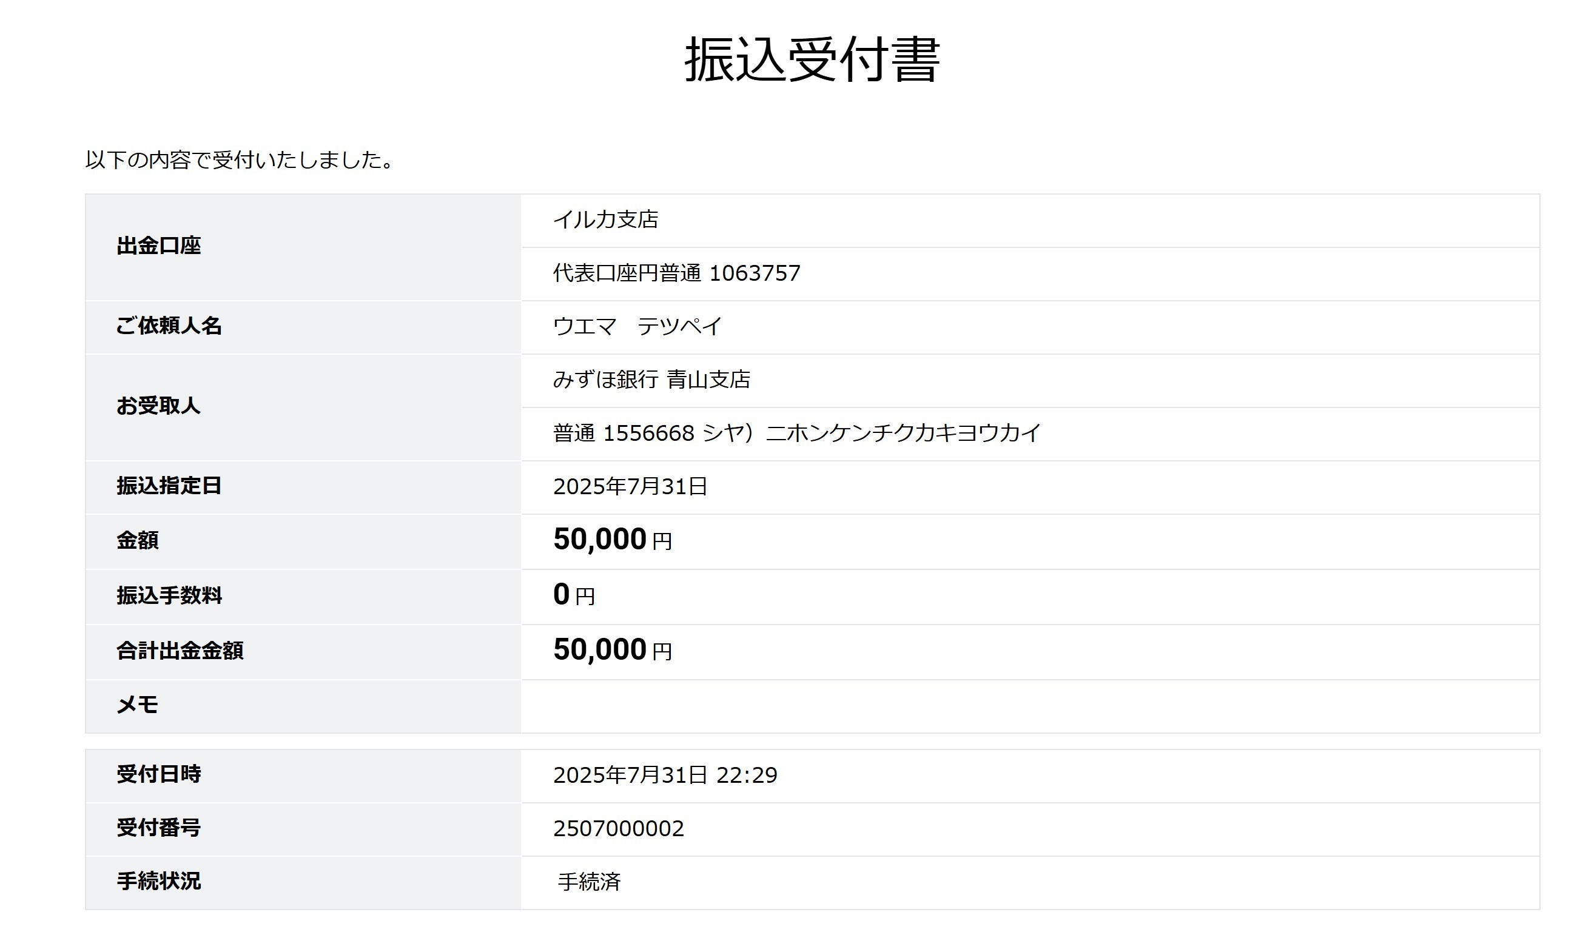The image size is (1577, 935).
Task: Select the イルカ支店 branch name text
Action: click(x=605, y=220)
